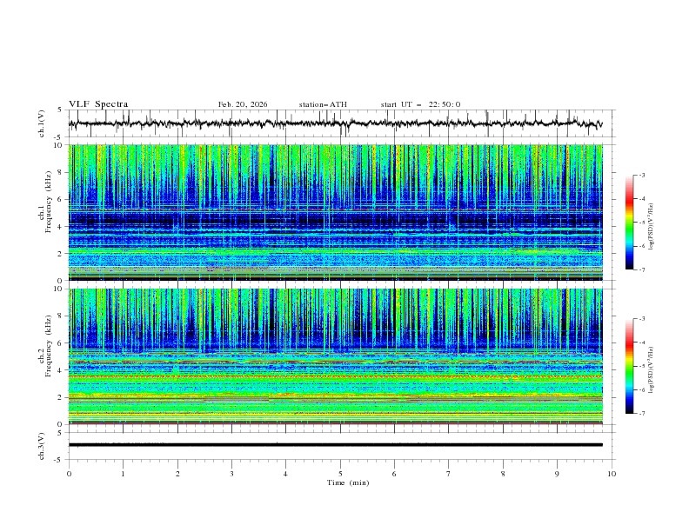Click the 'station=ATH' label
Viewport: 689px width, 532px height.
[x=323, y=104]
